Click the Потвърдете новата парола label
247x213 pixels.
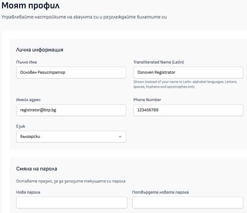[160, 192]
